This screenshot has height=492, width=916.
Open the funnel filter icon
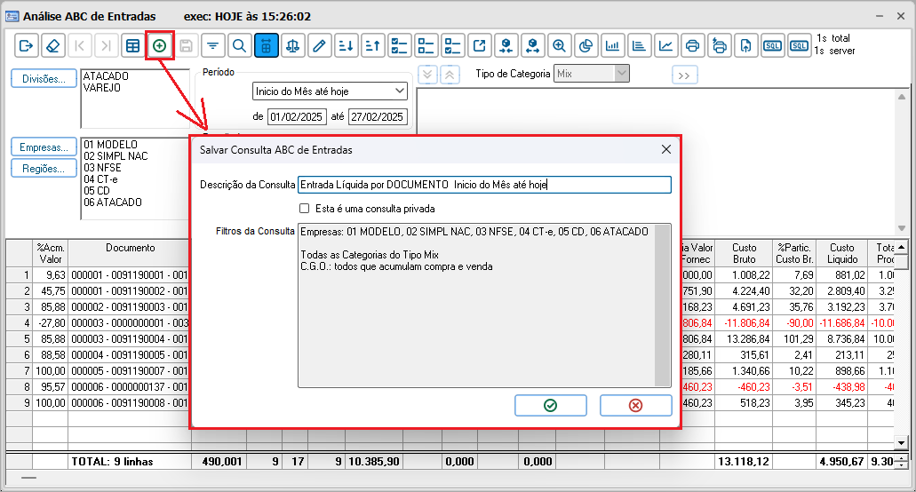[x=212, y=45]
